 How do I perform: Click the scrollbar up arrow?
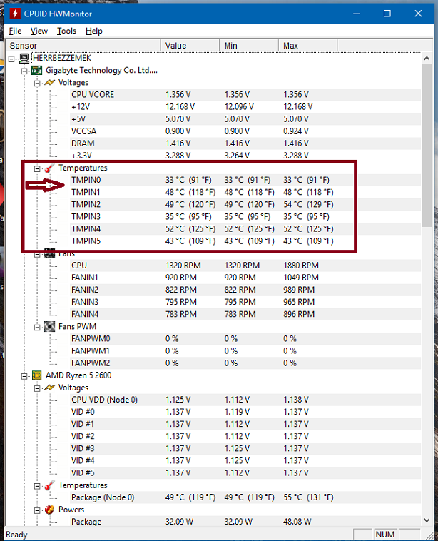pos(427,58)
